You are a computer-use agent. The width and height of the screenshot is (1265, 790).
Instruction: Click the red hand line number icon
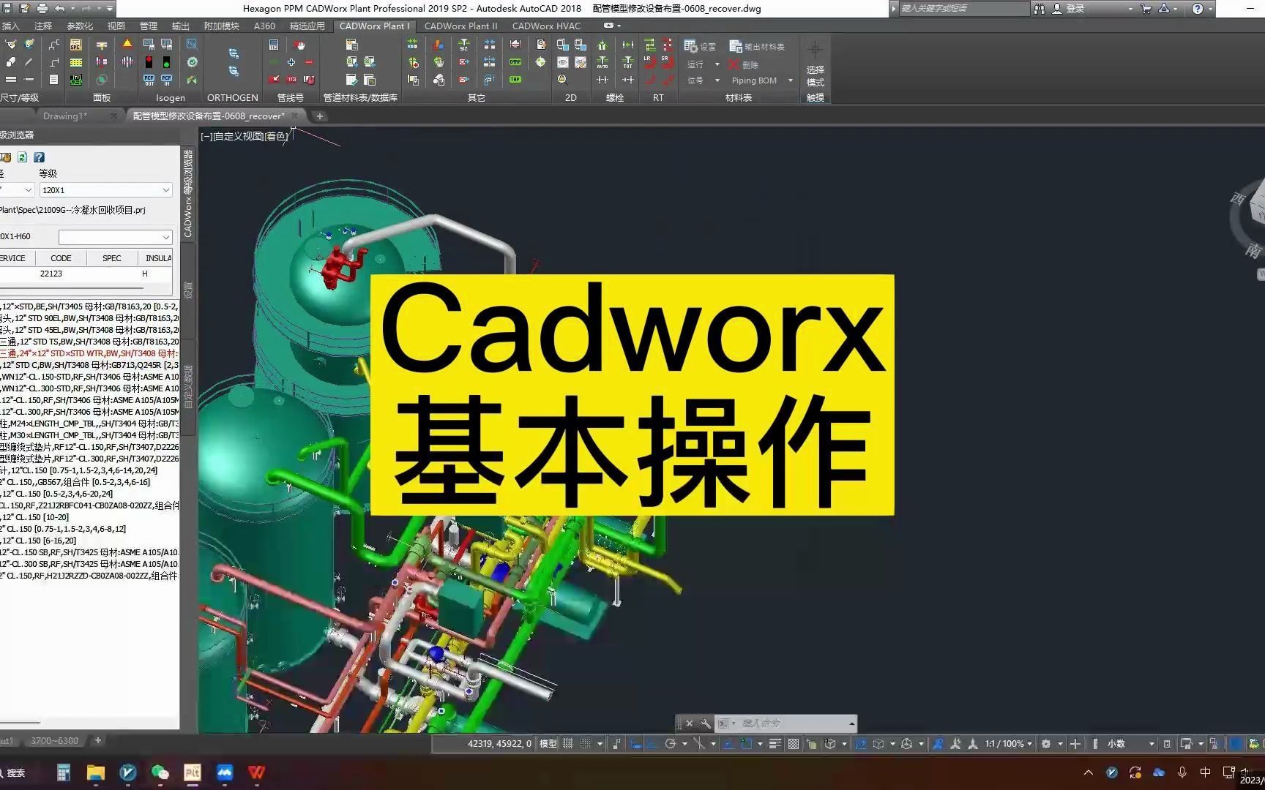(299, 45)
